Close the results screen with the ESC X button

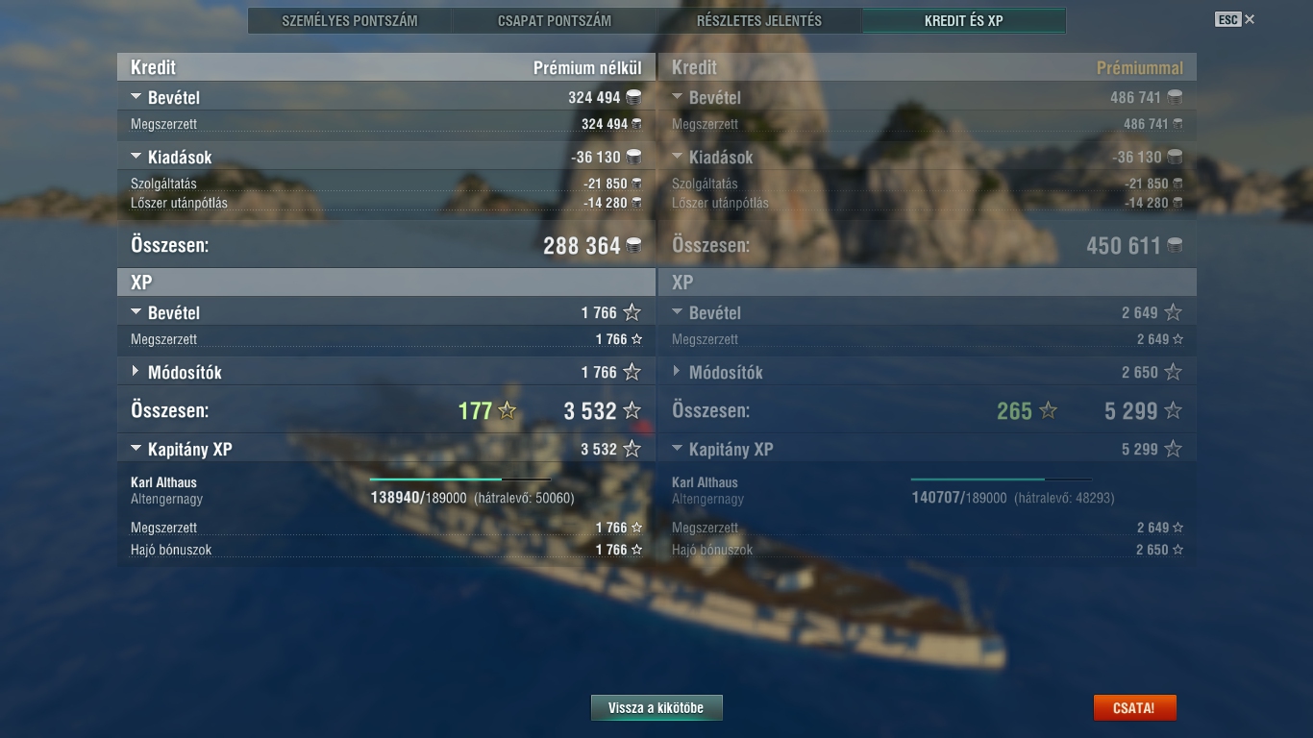click(1235, 19)
